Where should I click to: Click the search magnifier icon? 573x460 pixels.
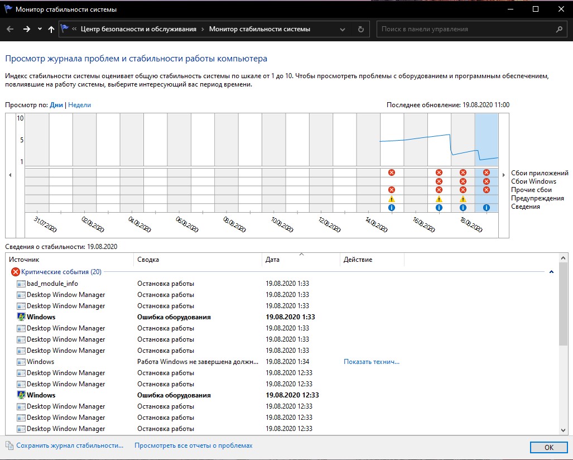coord(559,29)
